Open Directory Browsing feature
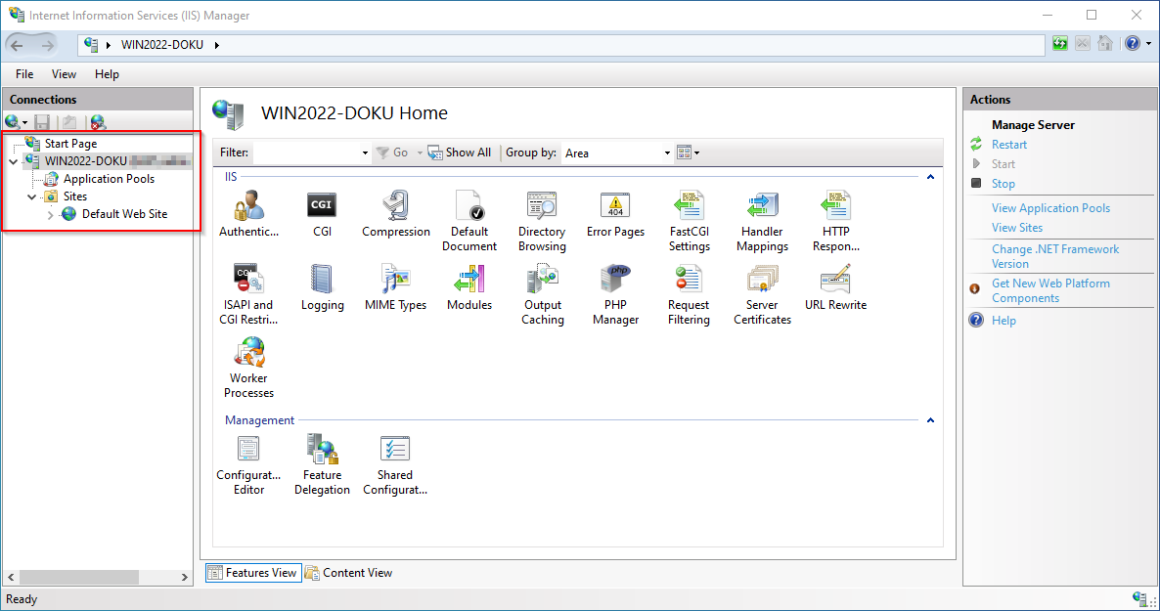Viewport: 1160px width, 611px height. [542, 221]
